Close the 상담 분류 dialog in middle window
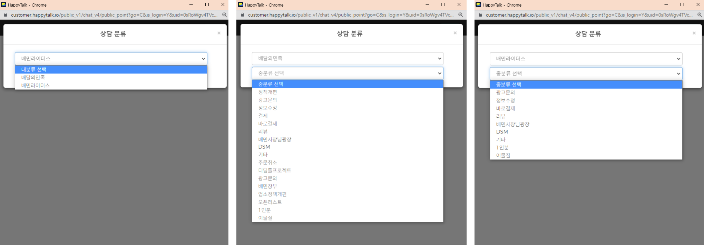The height and width of the screenshot is (245, 704). (x=455, y=33)
